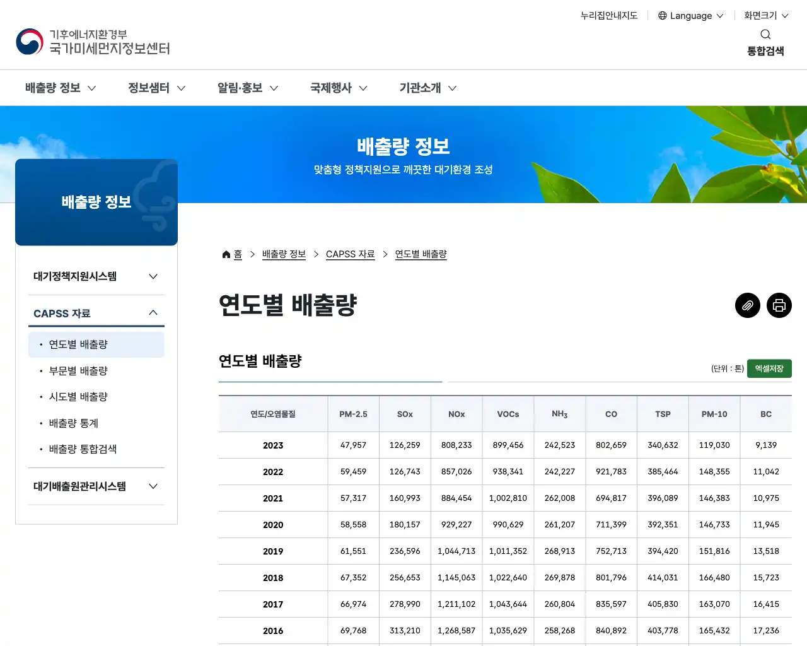The height and width of the screenshot is (646, 807).
Task: Click the 연도/오염물질 header cell
Action: coord(273,414)
